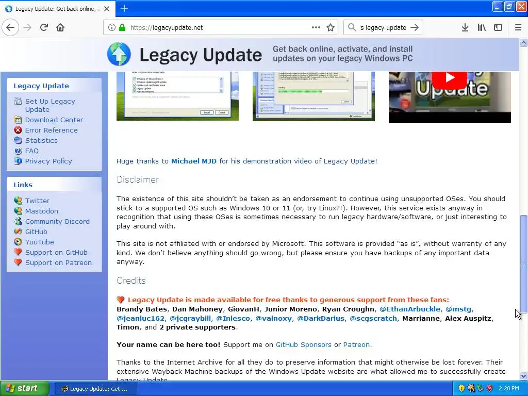Open the Downloads panel
528x396 pixels.
click(x=465, y=27)
